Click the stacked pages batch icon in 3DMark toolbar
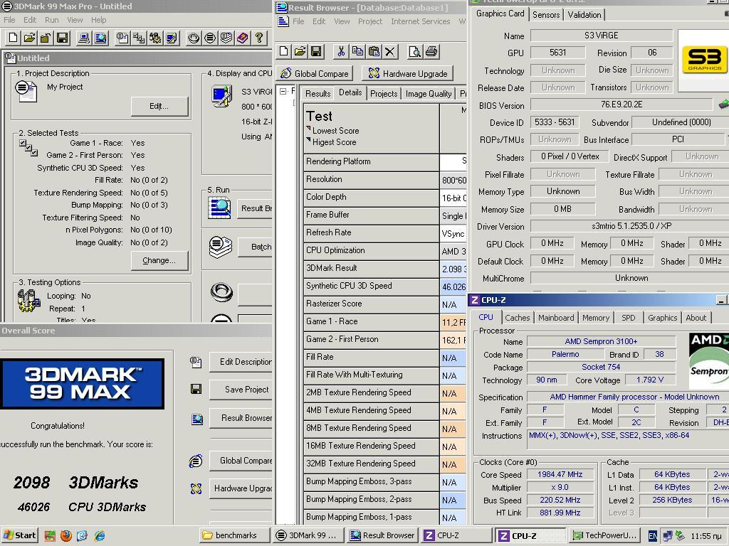 click(226, 38)
